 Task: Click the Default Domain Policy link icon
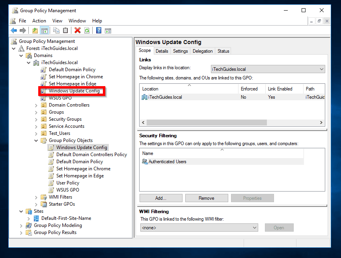click(43, 70)
